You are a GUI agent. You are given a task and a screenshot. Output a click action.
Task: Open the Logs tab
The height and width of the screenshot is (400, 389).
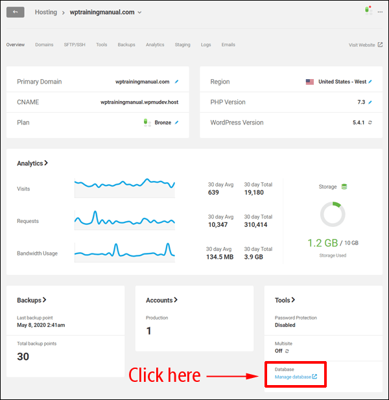[206, 45]
